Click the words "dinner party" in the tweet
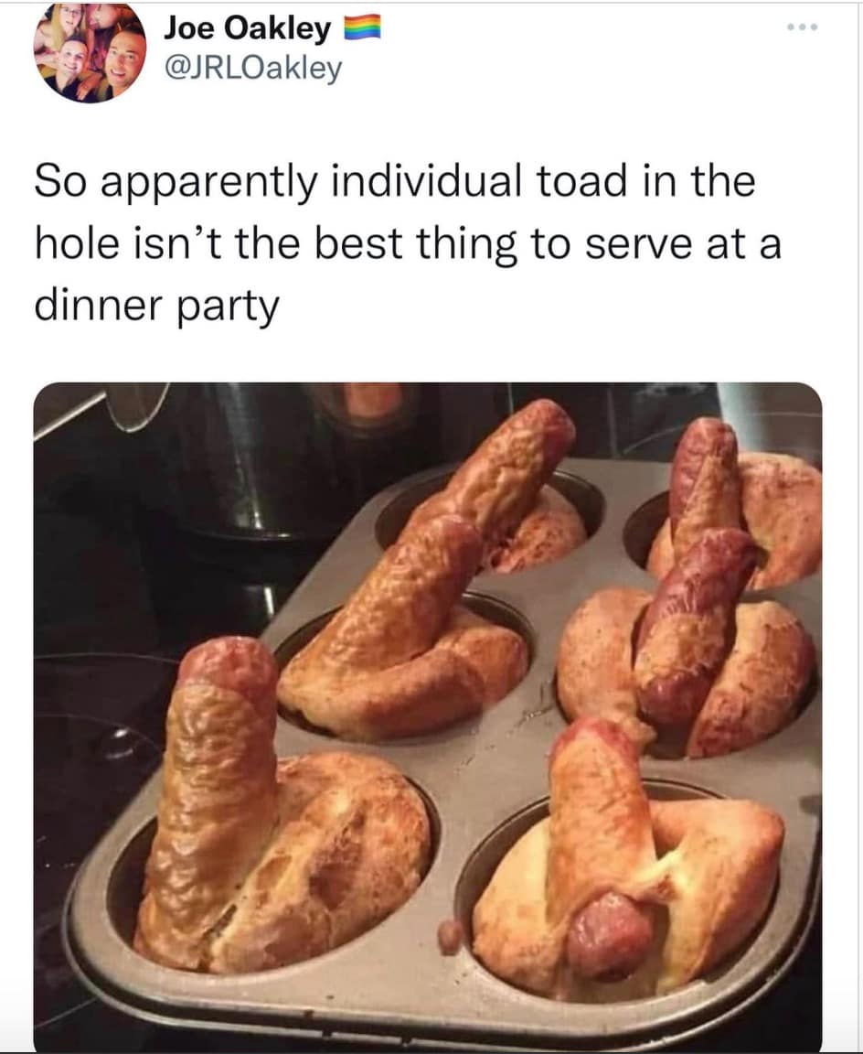The image size is (863, 1054). pyautogui.click(x=156, y=306)
